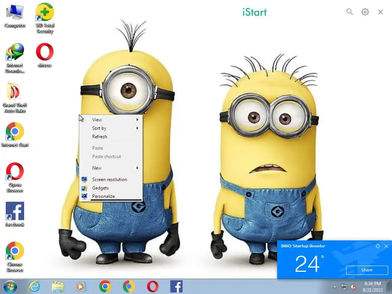Open the Facebook taskbar icon
The height and width of the screenshot is (294, 392).
(176, 286)
